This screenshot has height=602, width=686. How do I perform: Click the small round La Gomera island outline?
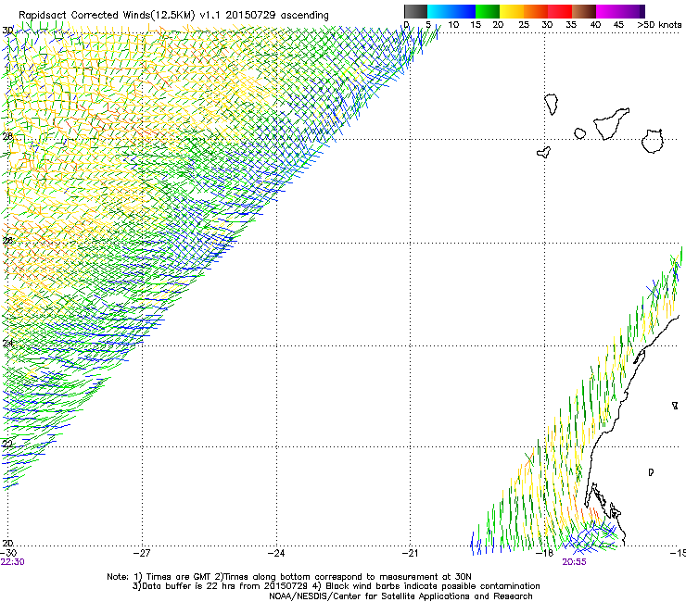click(x=580, y=133)
